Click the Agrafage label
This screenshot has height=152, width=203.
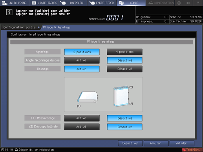click(42, 52)
